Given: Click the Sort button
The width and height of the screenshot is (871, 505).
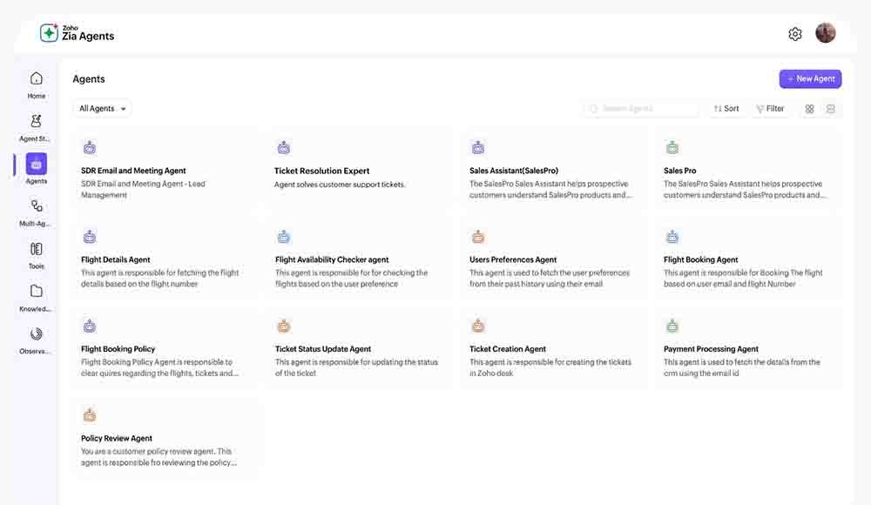Looking at the screenshot, I should tap(726, 108).
